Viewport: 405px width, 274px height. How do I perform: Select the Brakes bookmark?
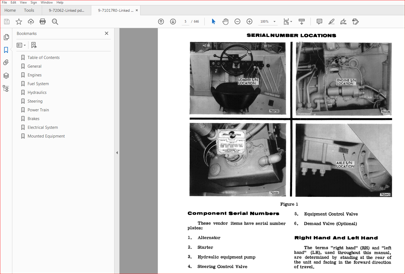pyautogui.click(x=33, y=119)
